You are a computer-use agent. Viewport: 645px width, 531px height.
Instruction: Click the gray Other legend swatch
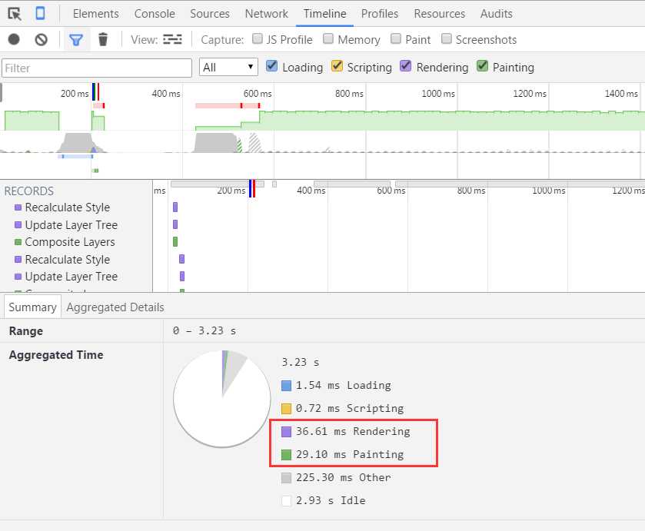pyautogui.click(x=286, y=478)
